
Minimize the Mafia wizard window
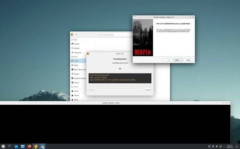[x=190, y=17]
